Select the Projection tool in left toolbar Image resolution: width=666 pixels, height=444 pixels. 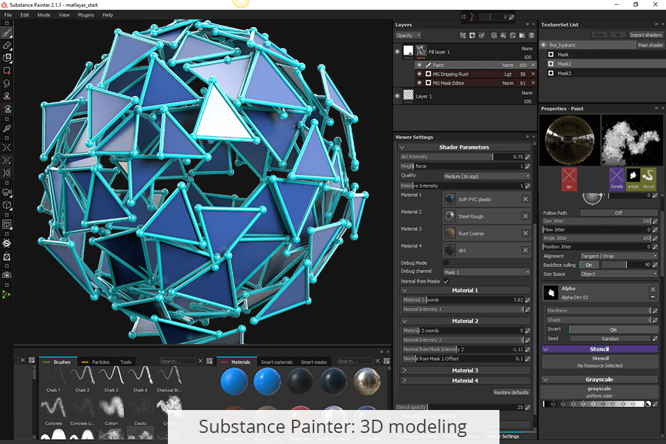(7, 58)
